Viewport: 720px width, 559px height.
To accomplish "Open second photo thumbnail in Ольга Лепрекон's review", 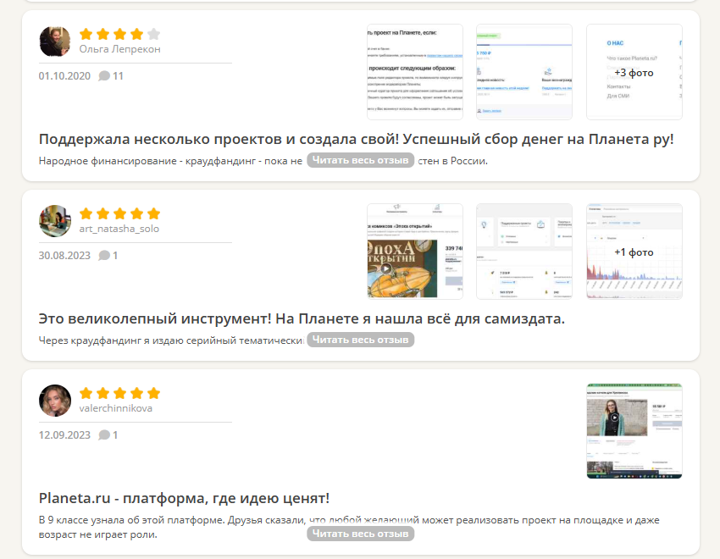I will (x=524, y=72).
